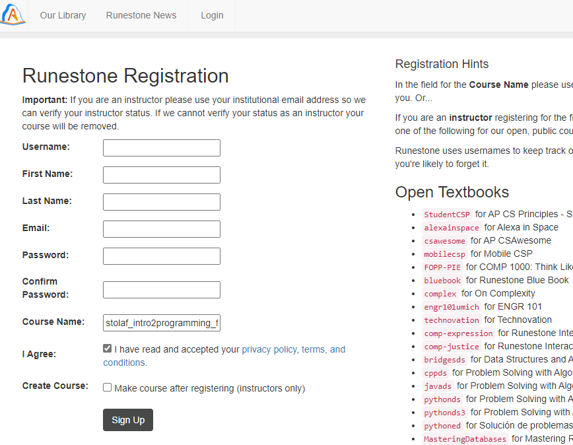This screenshot has width=573, height=445.
Task: Click the technovation course code
Action: [x=452, y=320]
